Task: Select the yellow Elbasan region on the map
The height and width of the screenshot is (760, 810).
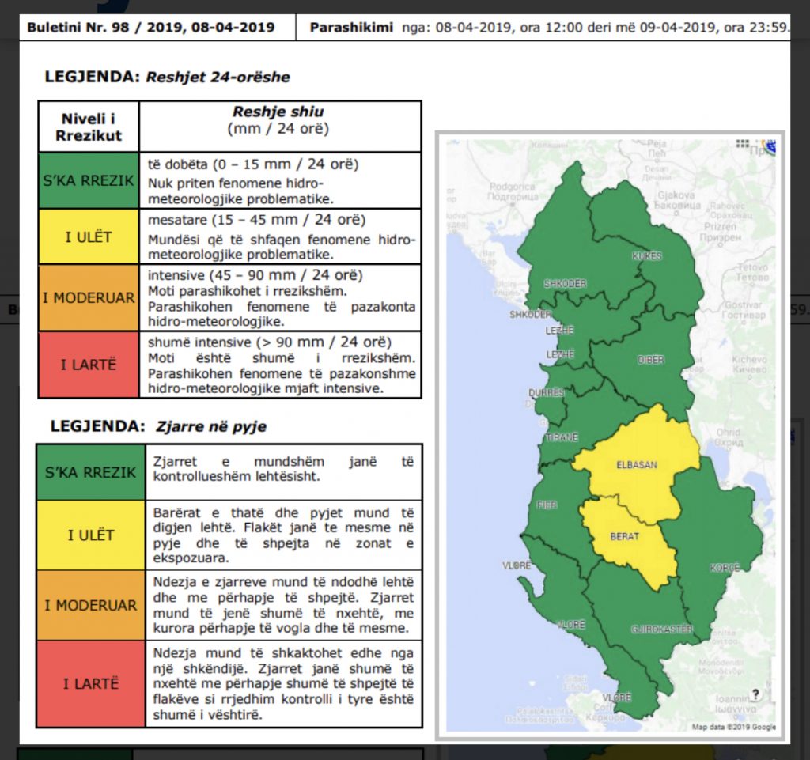Action: [637, 464]
